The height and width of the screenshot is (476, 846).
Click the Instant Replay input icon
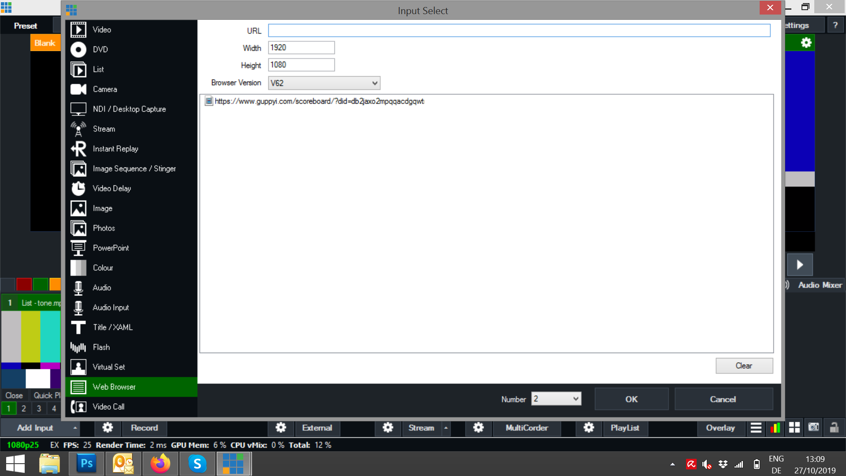[x=78, y=148]
